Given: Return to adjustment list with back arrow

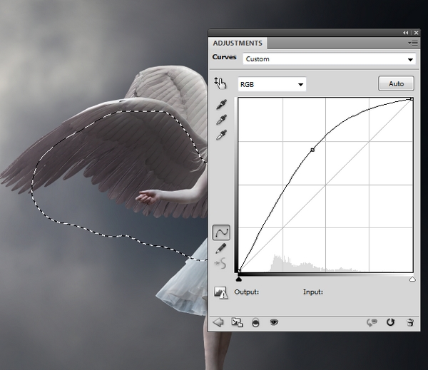Looking at the screenshot, I should tap(218, 322).
